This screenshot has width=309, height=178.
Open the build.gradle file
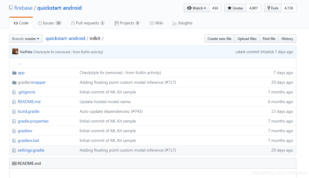click(28, 112)
